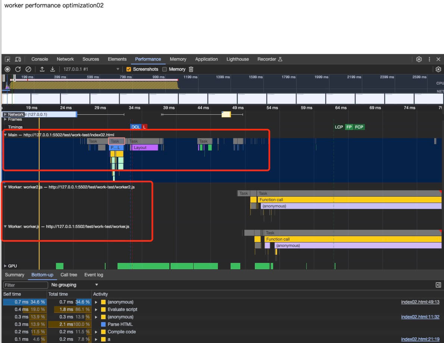444x343 pixels.
Task: Open the index02.html:49:13 source link
Action: tap(420, 302)
